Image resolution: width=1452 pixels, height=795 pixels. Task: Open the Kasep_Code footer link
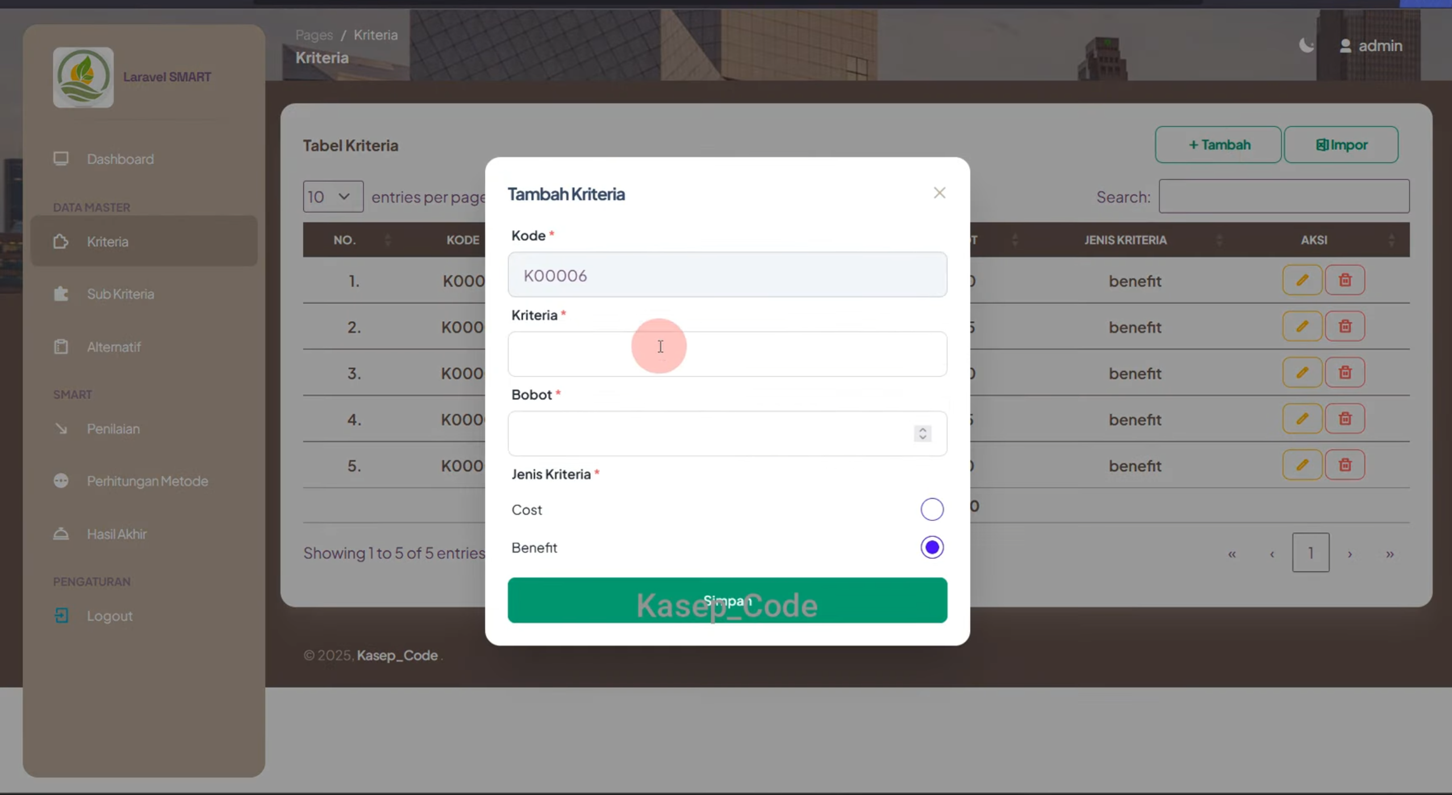[397, 655]
